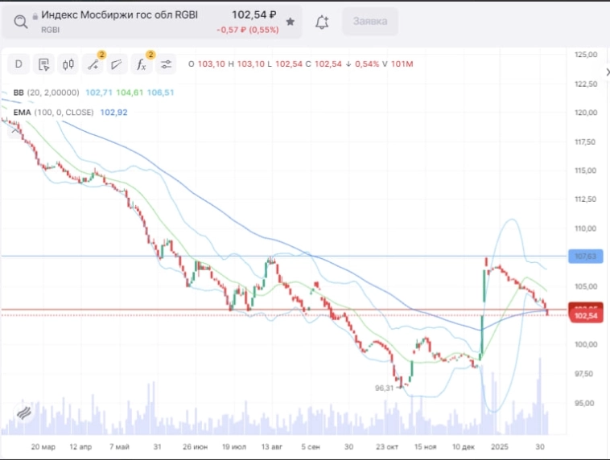Viewport: 610px width, 460px height.
Task: Add RGBI to favorites with star
Action: tap(290, 22)
